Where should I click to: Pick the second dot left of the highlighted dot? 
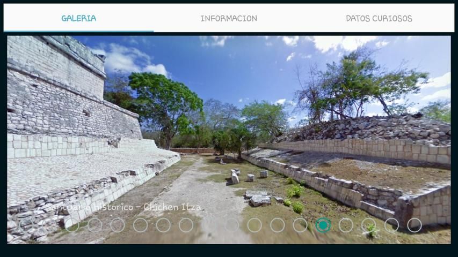pos(278,225)
